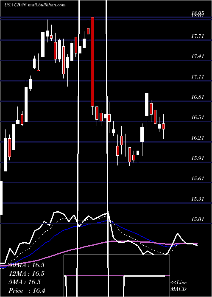
Task: Click the 'USA CBAN mail.bullkhan.com' header text
Action: pos(35,5)
